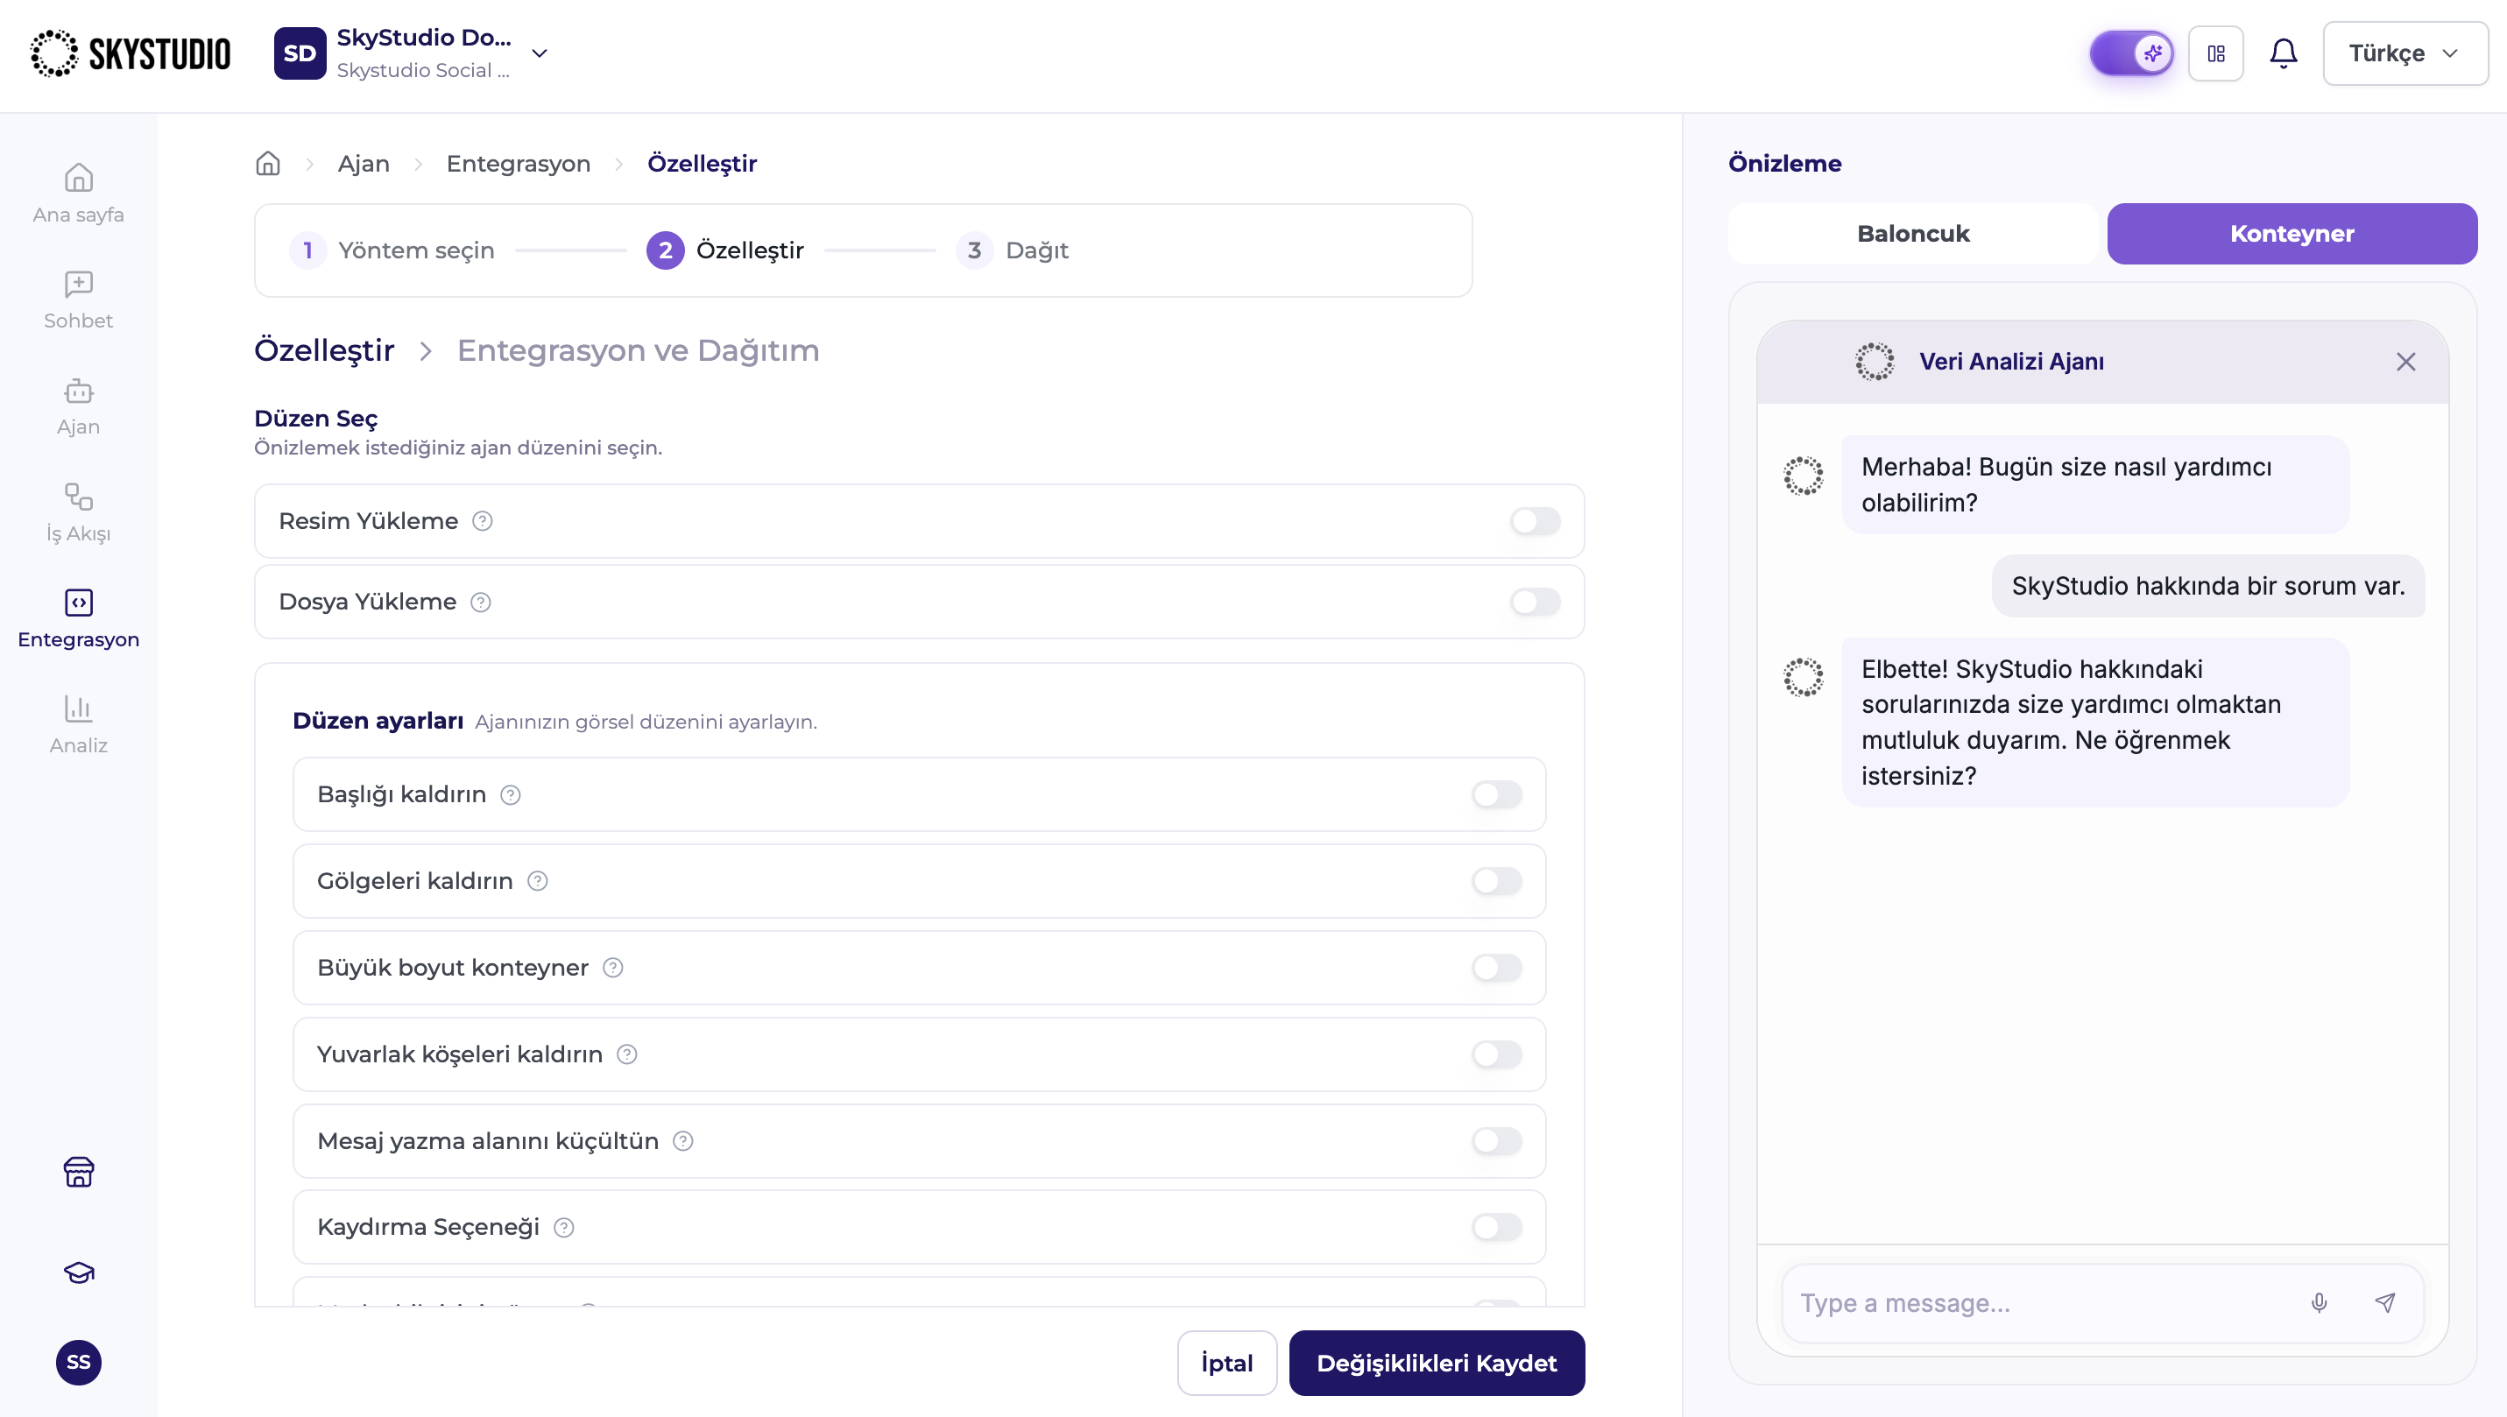Toggle Kaydırma Seçeneği switch
Image resolution: width=2507 pixels, height=1417 pixels.
1497,1228
